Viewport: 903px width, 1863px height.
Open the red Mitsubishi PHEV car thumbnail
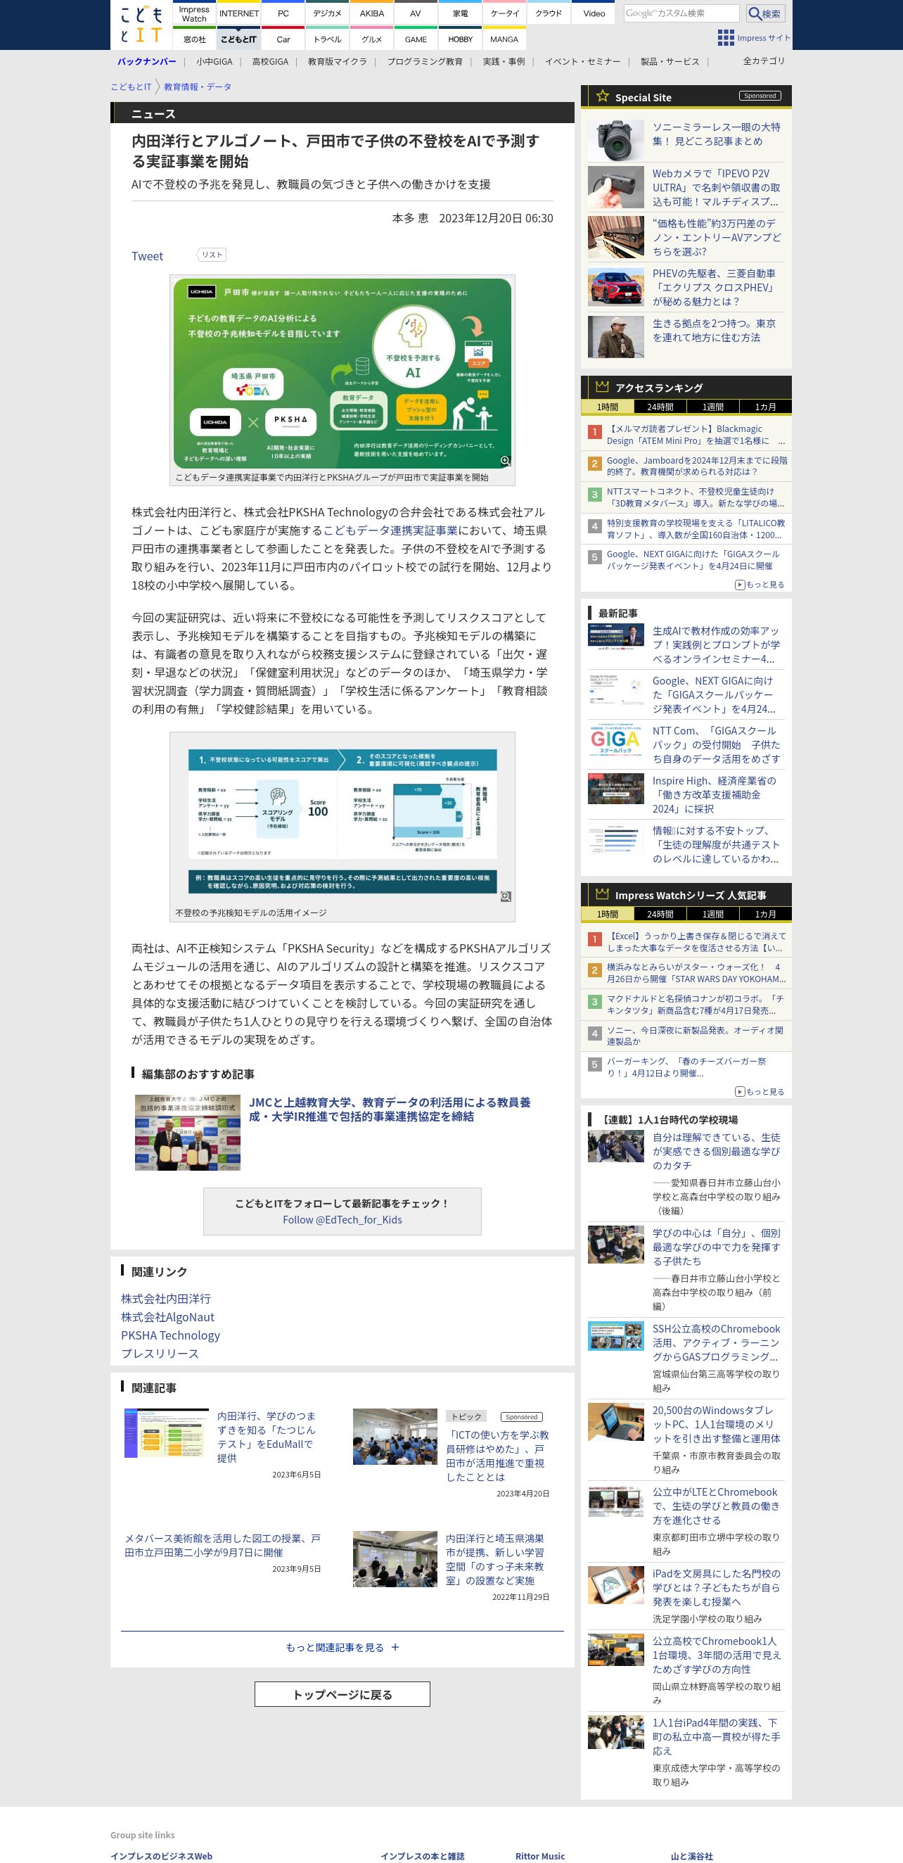pos(615,287)
